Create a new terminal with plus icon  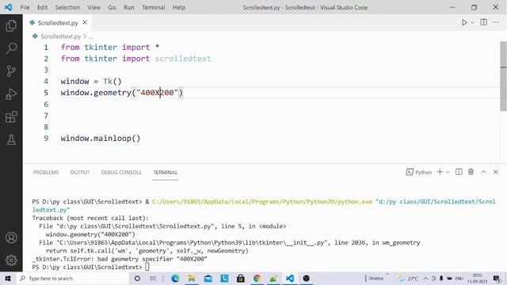coord(440,172)
